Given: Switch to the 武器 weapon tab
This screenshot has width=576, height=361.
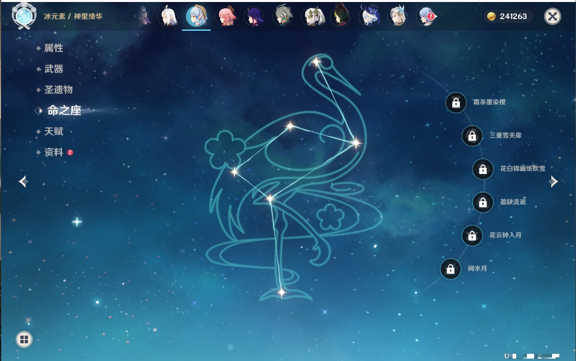Looking at the screenshot, I should [x=53, y=69].
